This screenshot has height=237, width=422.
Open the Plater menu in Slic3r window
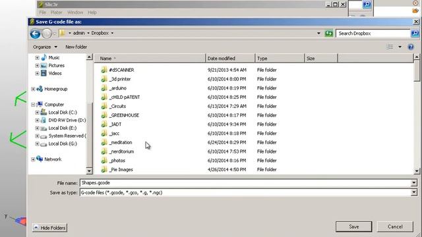[57, 13]
